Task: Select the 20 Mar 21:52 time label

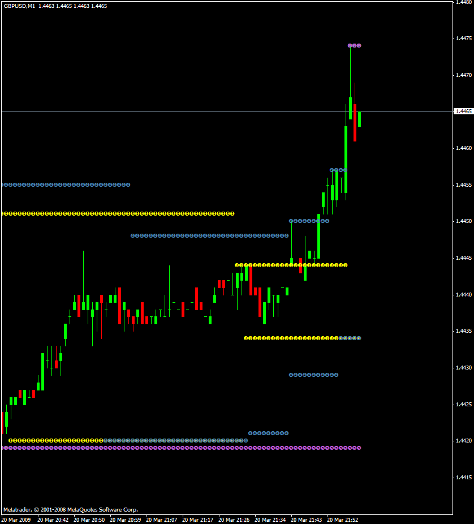Action: click(x=342, y=520)
